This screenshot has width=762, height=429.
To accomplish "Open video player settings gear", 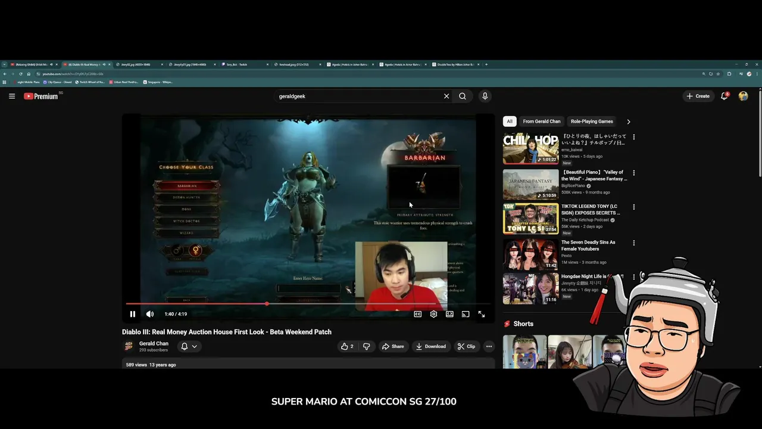I will [x=433, y=314].
